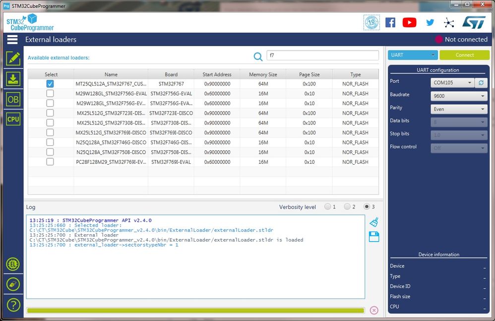Click the green progress bar

click(195, 311)
